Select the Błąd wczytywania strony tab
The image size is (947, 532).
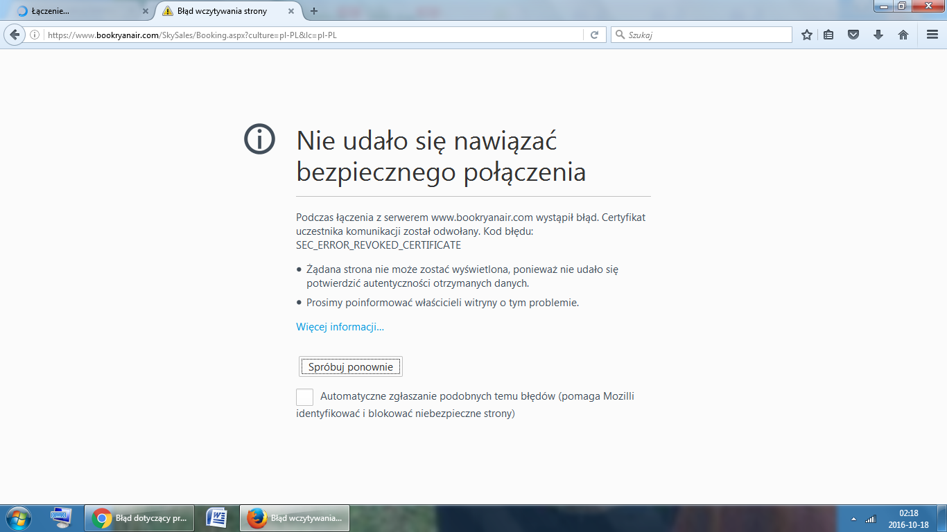point(229,11)
